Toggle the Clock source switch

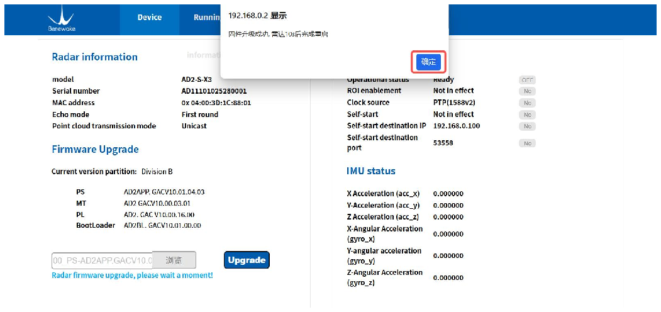click(527, 103)
